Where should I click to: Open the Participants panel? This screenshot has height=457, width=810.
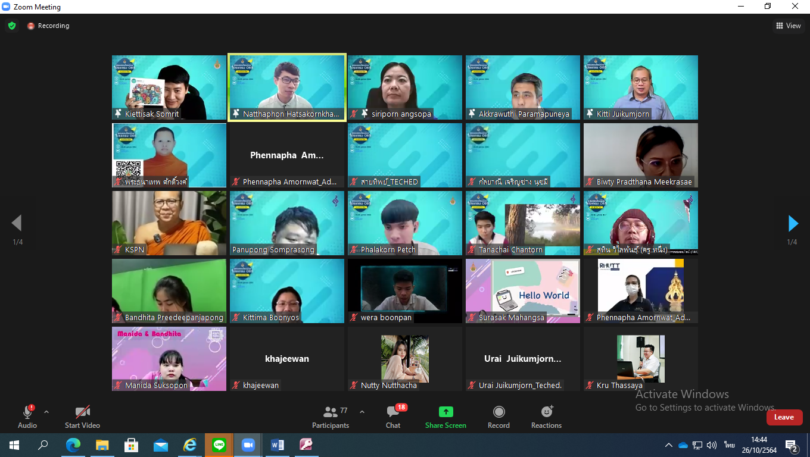331,417
